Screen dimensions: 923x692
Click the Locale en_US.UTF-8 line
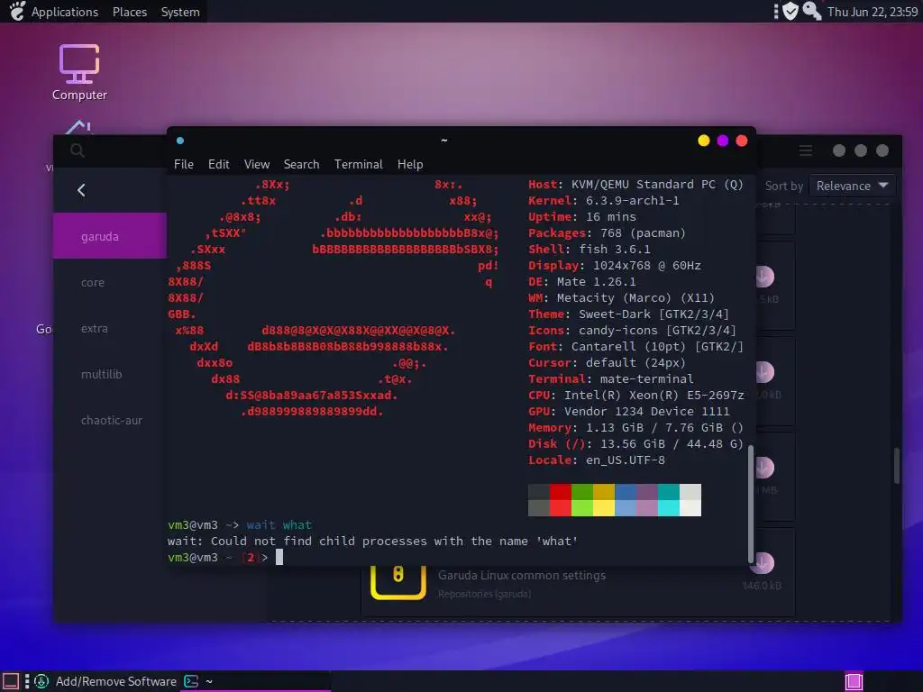[x=597, y=460]
